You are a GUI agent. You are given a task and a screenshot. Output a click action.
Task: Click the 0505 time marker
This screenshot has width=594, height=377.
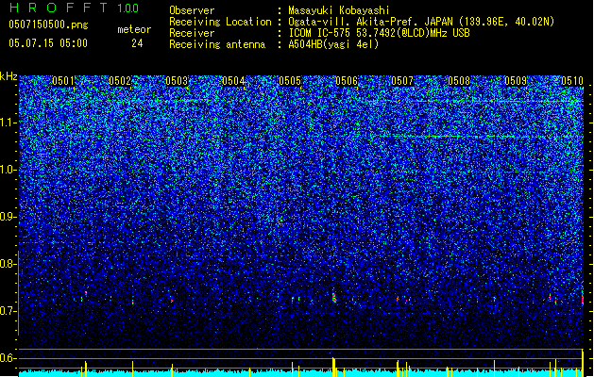click(290, 81)
